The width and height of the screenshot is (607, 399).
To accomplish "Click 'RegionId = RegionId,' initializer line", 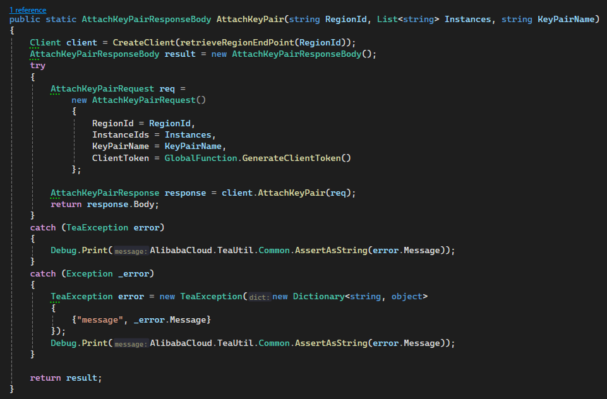I will [143, 124].
